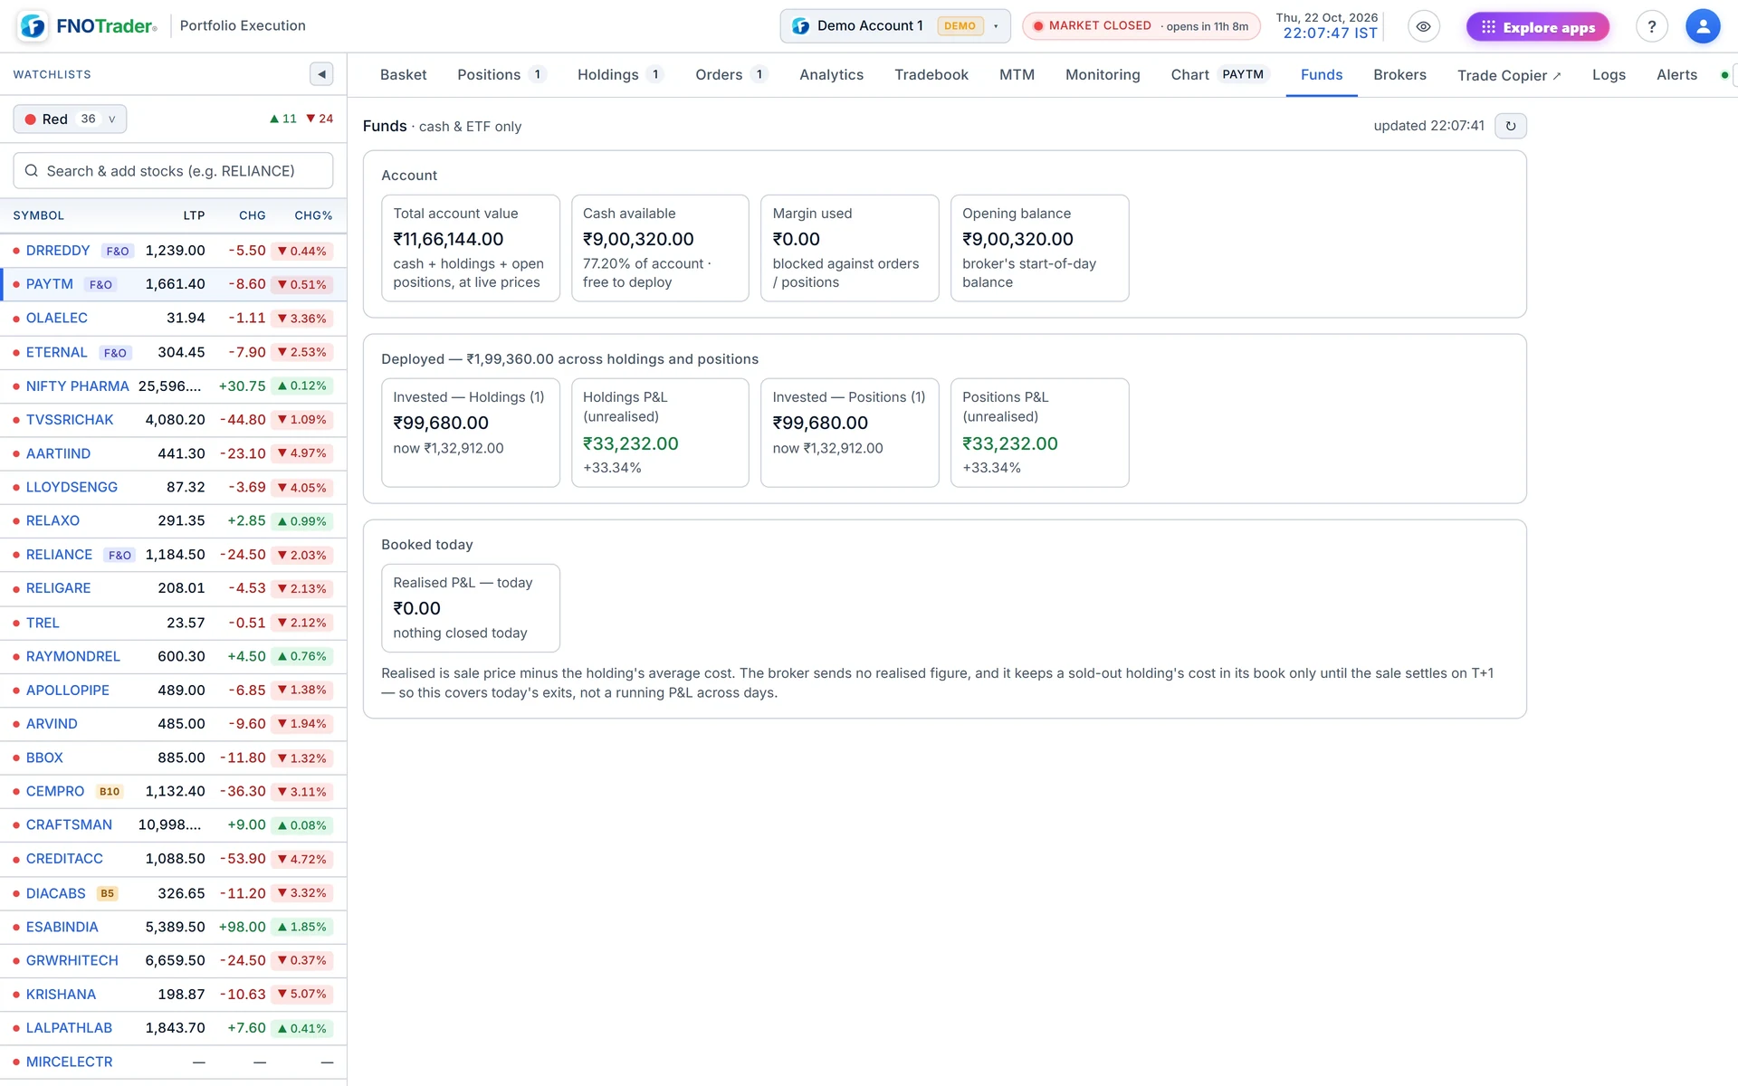Open the Logs tab

(1609, 75)
